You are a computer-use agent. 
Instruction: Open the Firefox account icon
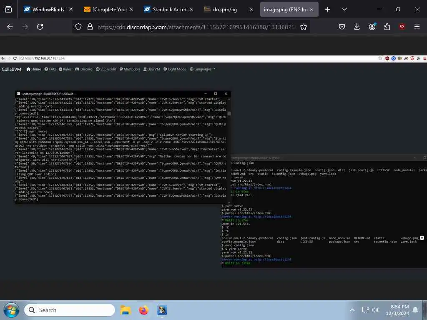[x=372, y=27]
